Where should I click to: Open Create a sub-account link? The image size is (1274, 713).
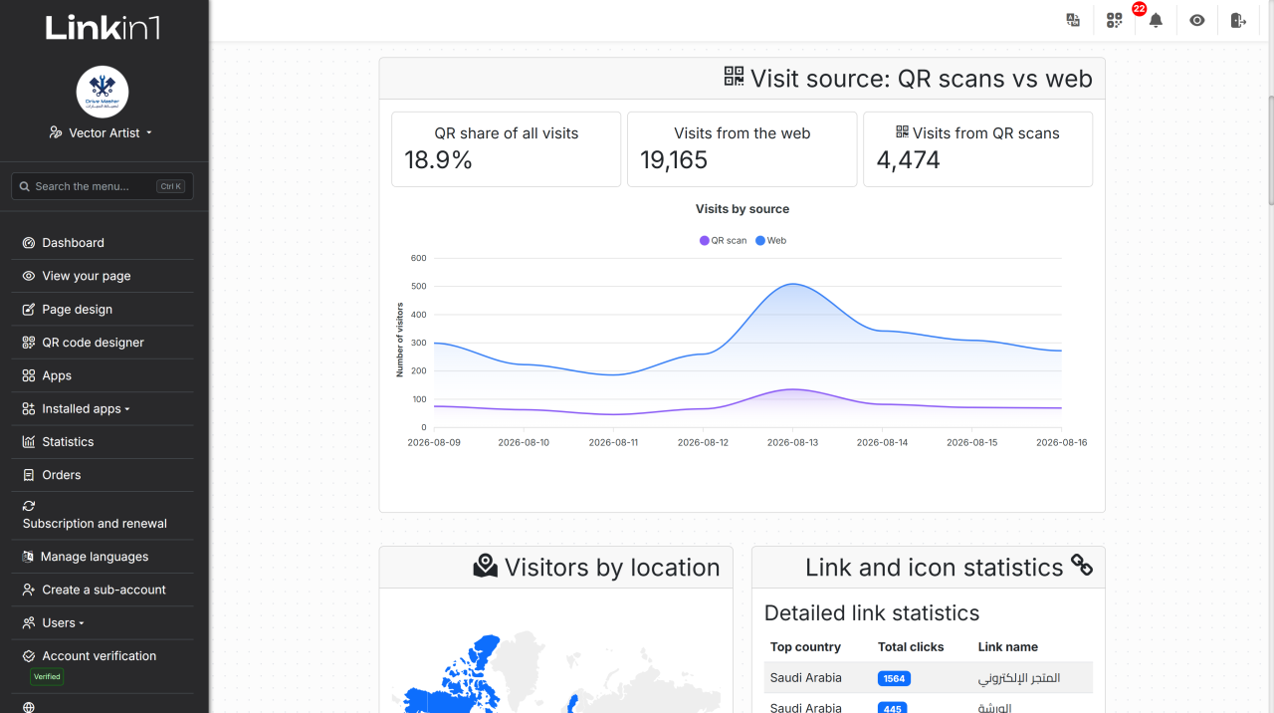103,590
